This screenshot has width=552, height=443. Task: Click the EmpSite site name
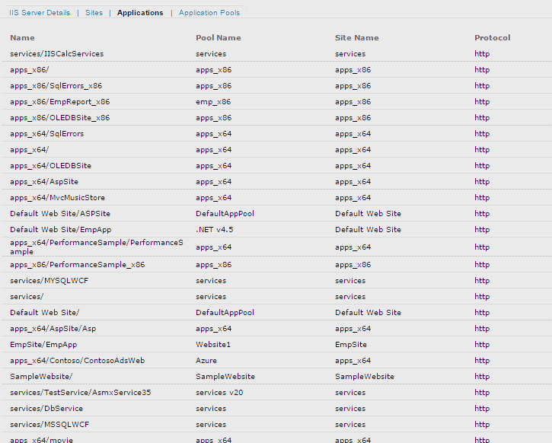point(352,345)
